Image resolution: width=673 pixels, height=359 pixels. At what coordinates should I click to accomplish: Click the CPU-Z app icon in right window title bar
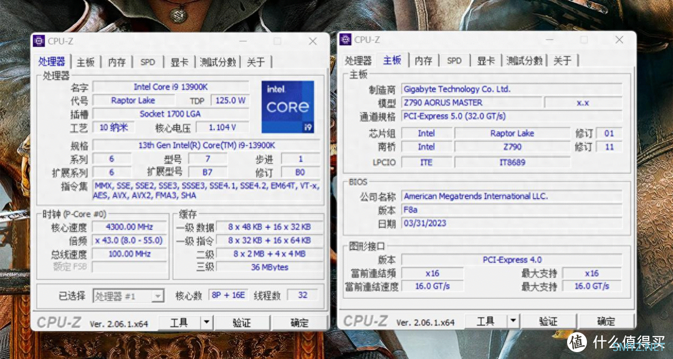(345, 39)
